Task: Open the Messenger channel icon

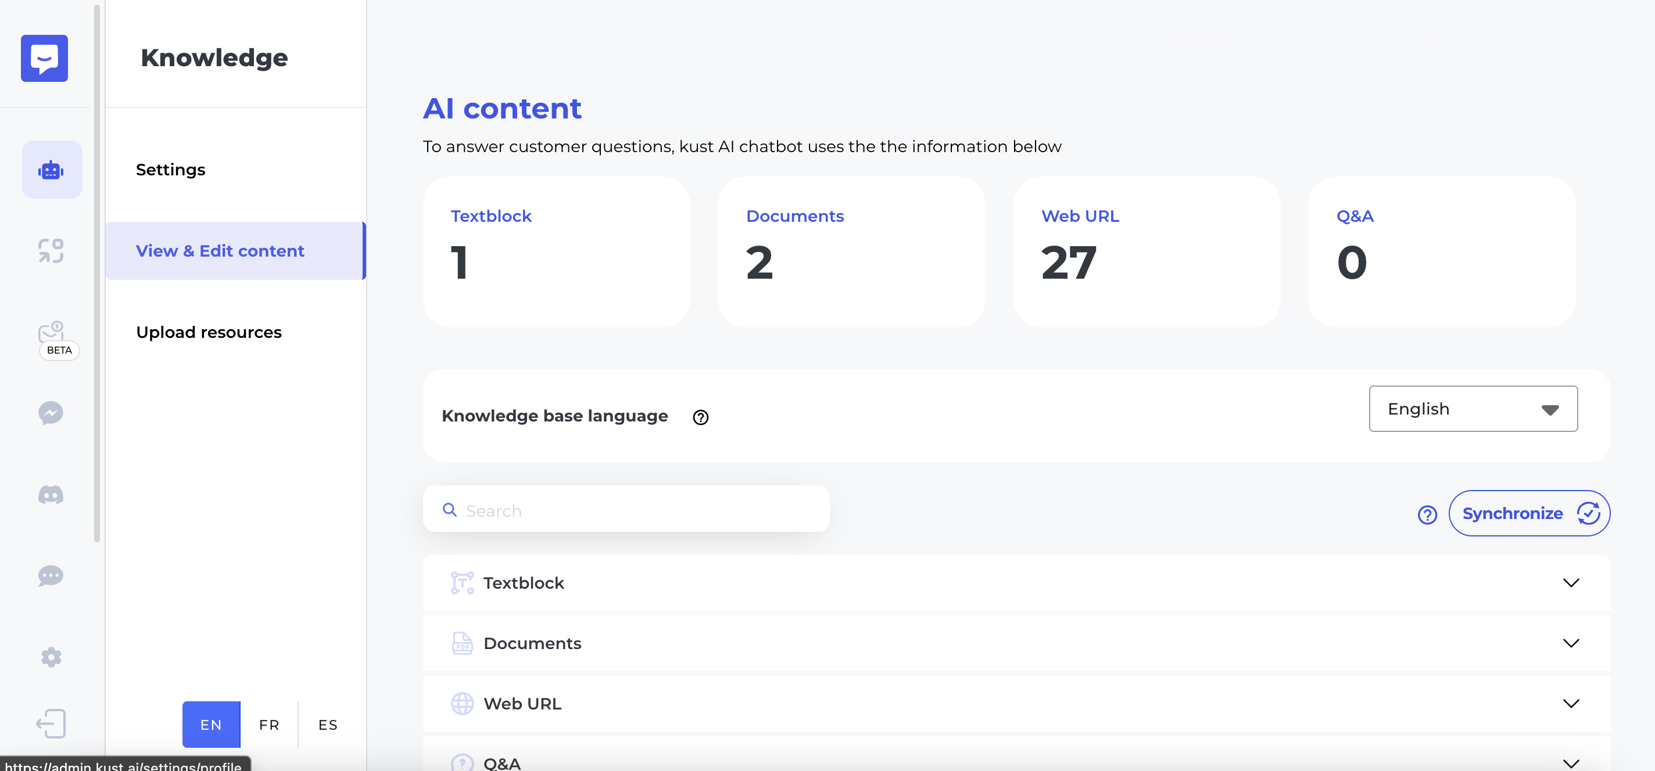Action: [x=51, y=413]
